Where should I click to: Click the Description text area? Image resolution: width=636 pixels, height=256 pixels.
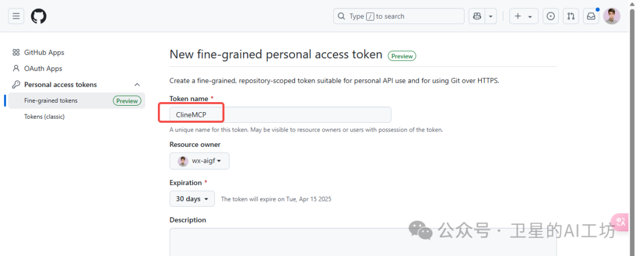(363, 242)
